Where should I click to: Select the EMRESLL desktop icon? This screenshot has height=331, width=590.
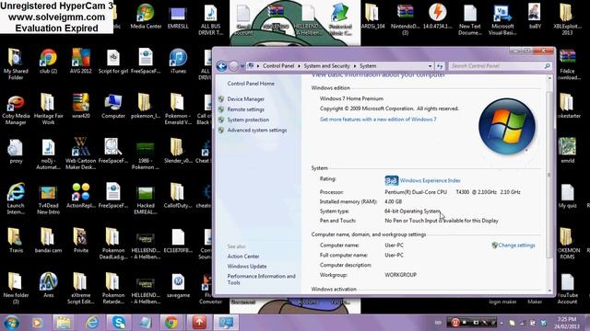[178, 17]
